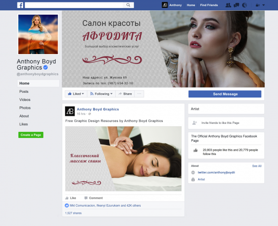Open the 16 hrs post timestamp
The image size is (278, 226).
(81, 114)
